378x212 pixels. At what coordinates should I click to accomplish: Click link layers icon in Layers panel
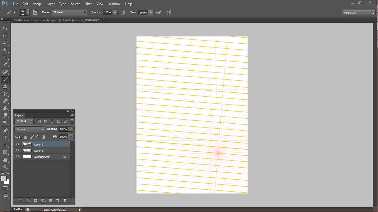tap(20, 200)
